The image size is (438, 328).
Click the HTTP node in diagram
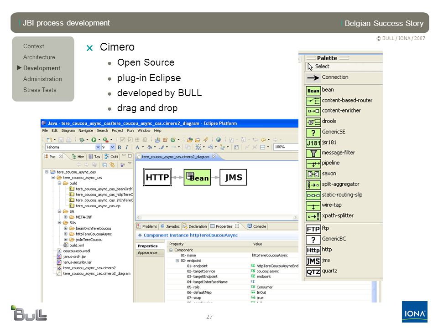[157, 177]
